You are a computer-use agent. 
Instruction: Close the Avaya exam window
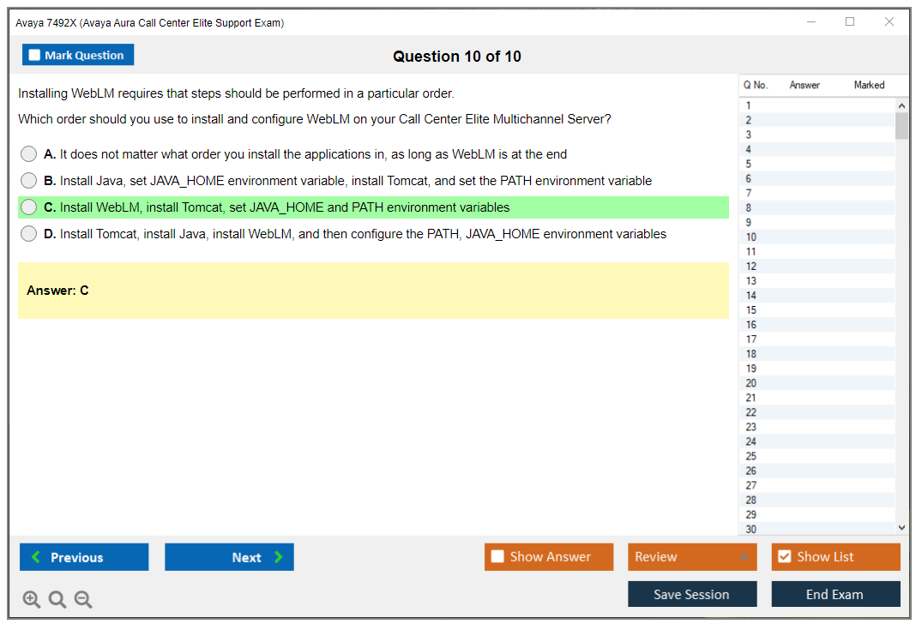point(889,22)
